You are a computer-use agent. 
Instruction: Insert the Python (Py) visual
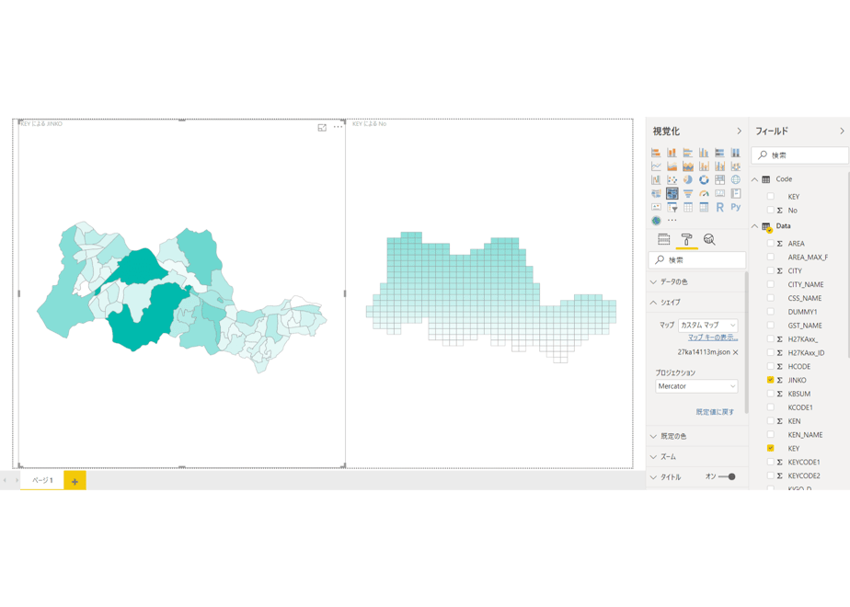pos(736,207)
